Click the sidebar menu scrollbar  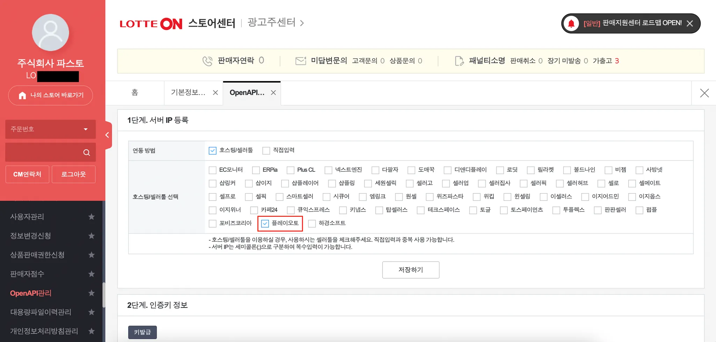tap(103, 295)
